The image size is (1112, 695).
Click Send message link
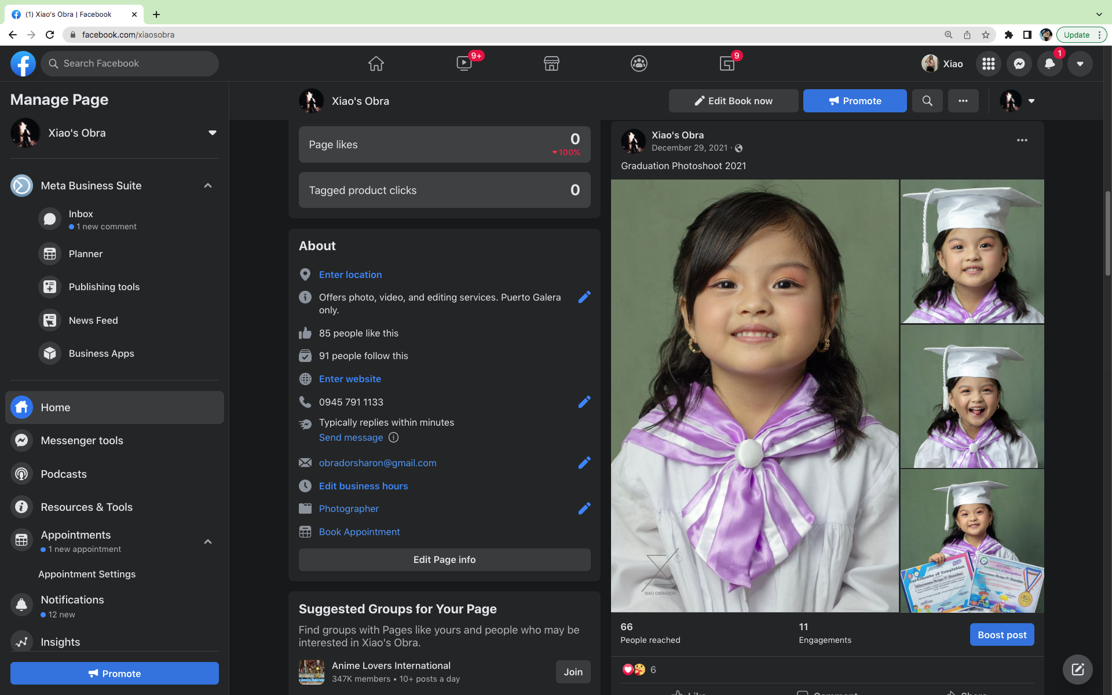tap(351, 437)
